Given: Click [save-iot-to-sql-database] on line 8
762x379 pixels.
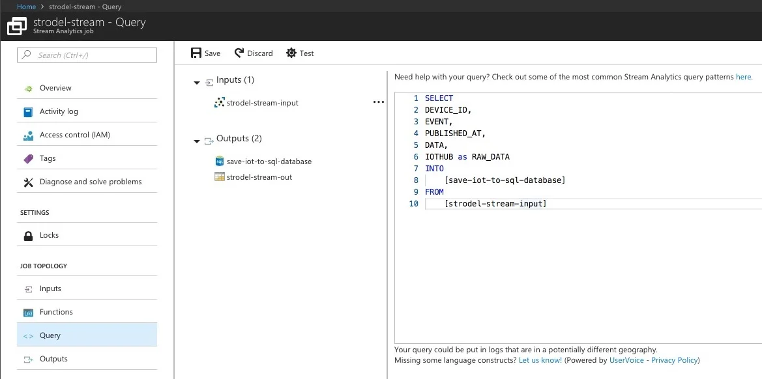Looking at the screenshot, I should pyautogui.click(x=505, y=180).
